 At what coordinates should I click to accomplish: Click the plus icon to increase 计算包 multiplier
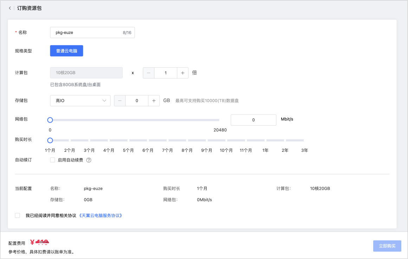(x=182, y=73)
